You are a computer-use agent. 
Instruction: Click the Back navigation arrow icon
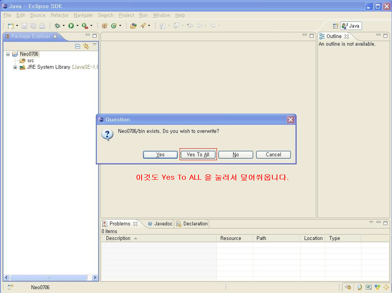(x=199, y=26)
